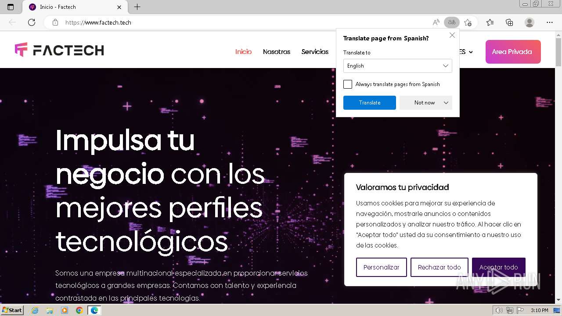The width and height of the screenshot is (562, 316).
Task: Toggle the translate icon in address bar
Action: (x=451, y=22)
